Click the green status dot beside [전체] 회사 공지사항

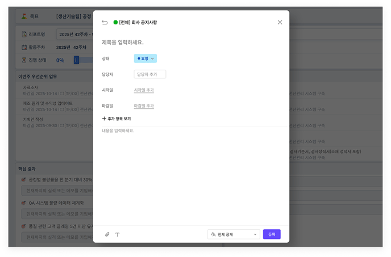115,23
